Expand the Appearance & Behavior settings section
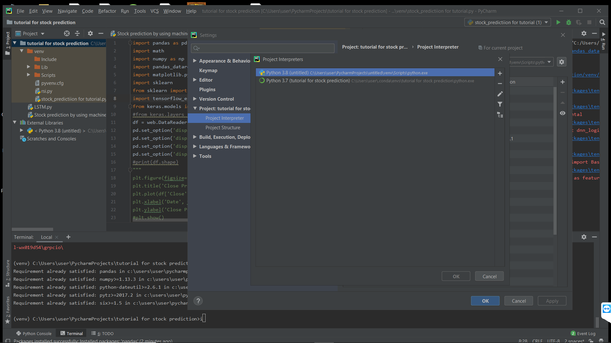This screenshot has width=611, height=343. click(195, 61)
